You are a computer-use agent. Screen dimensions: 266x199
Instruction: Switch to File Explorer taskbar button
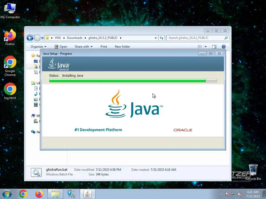55,194
